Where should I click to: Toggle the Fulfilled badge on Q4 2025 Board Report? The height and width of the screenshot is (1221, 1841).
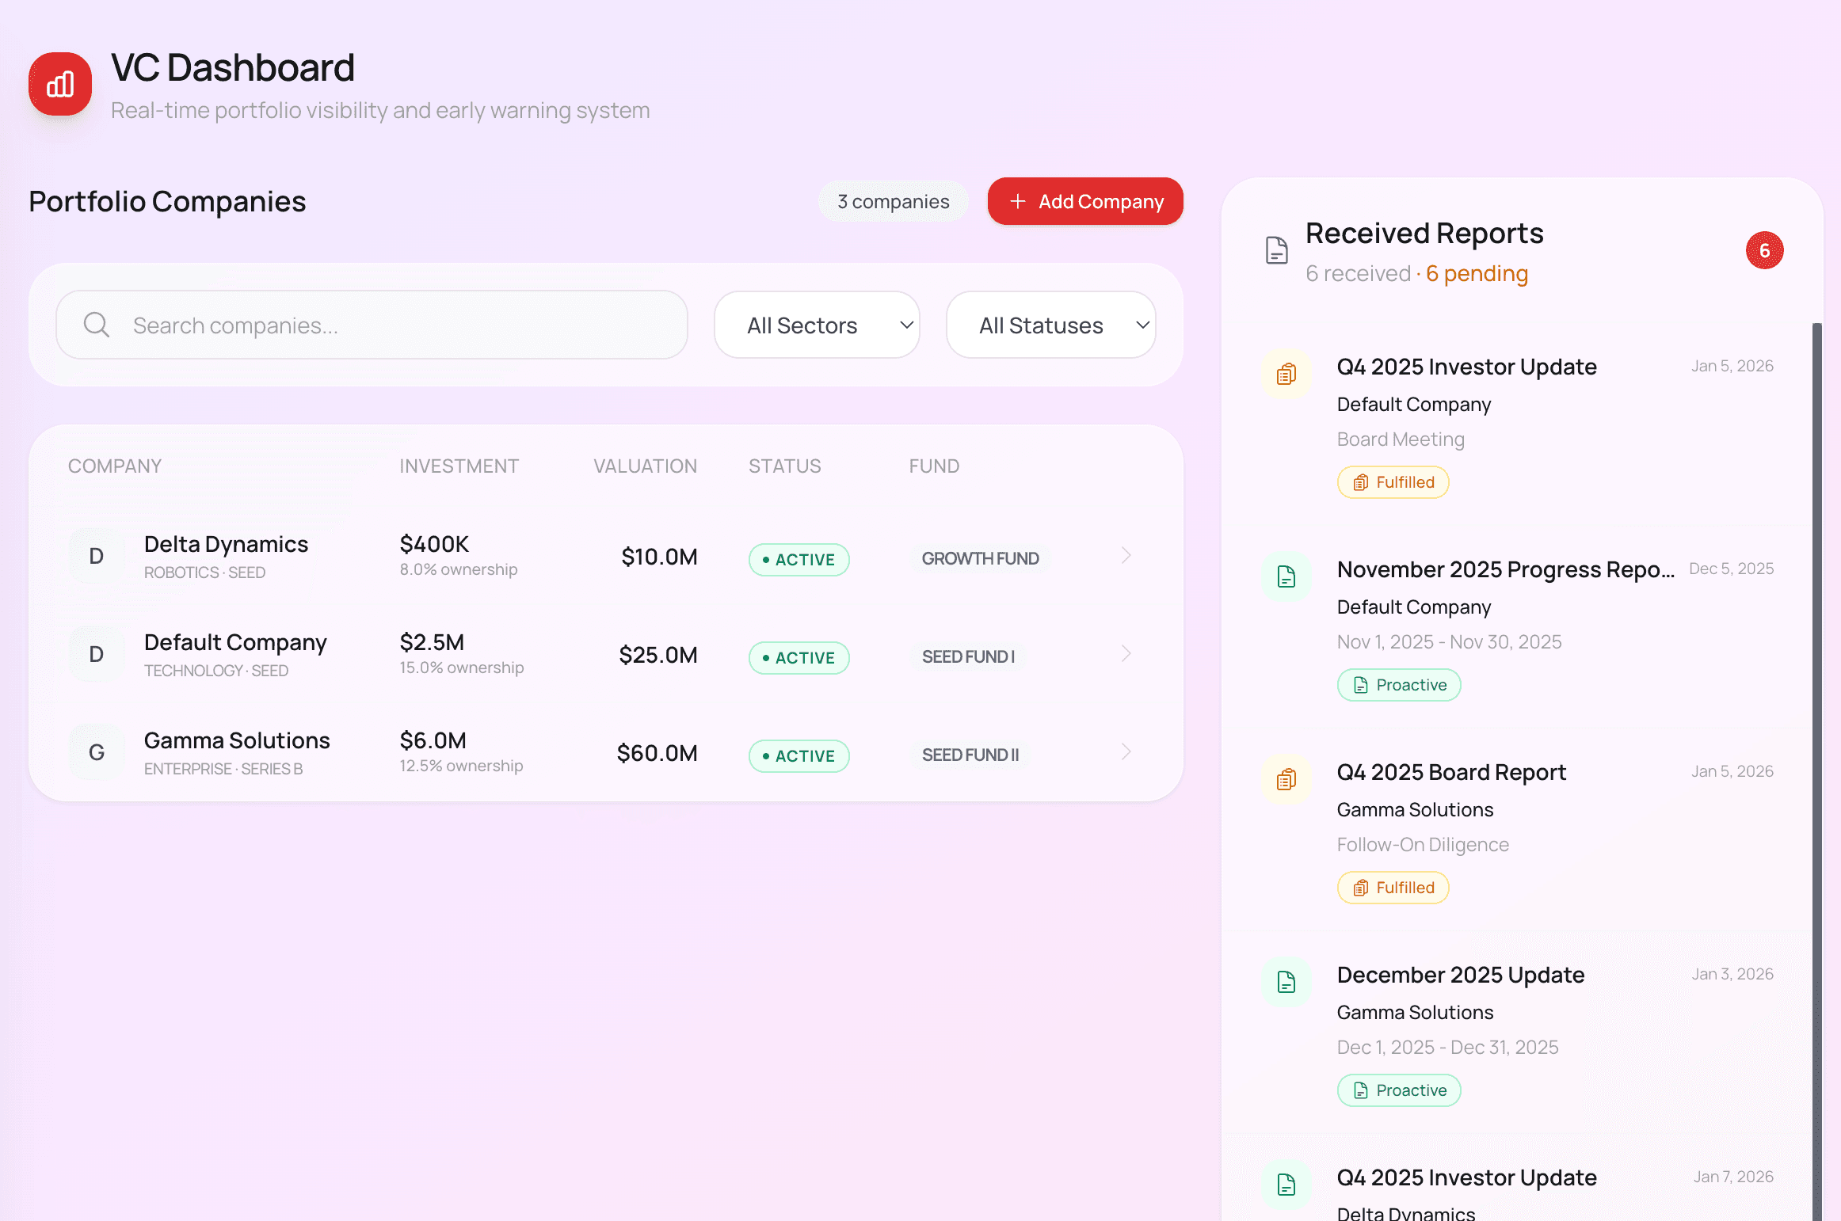coord(1393,887)
